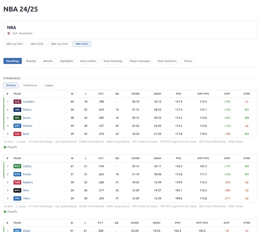Screen dimensions: 262x232
Task: Open the Team Rankings tab
Action: tap(113, 61)
